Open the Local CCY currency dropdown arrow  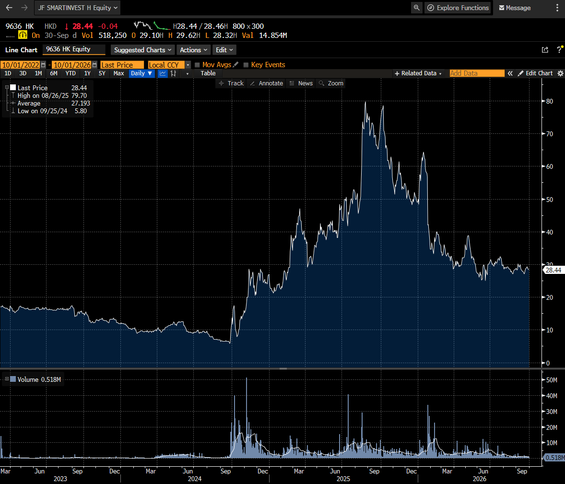(188, 65)
